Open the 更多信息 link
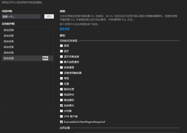 pyautogui.click(x=65, y=29)
